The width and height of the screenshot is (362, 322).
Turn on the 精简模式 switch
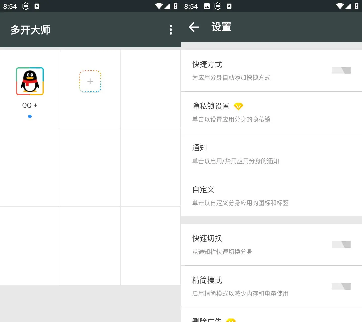click(x=341, y=286)
